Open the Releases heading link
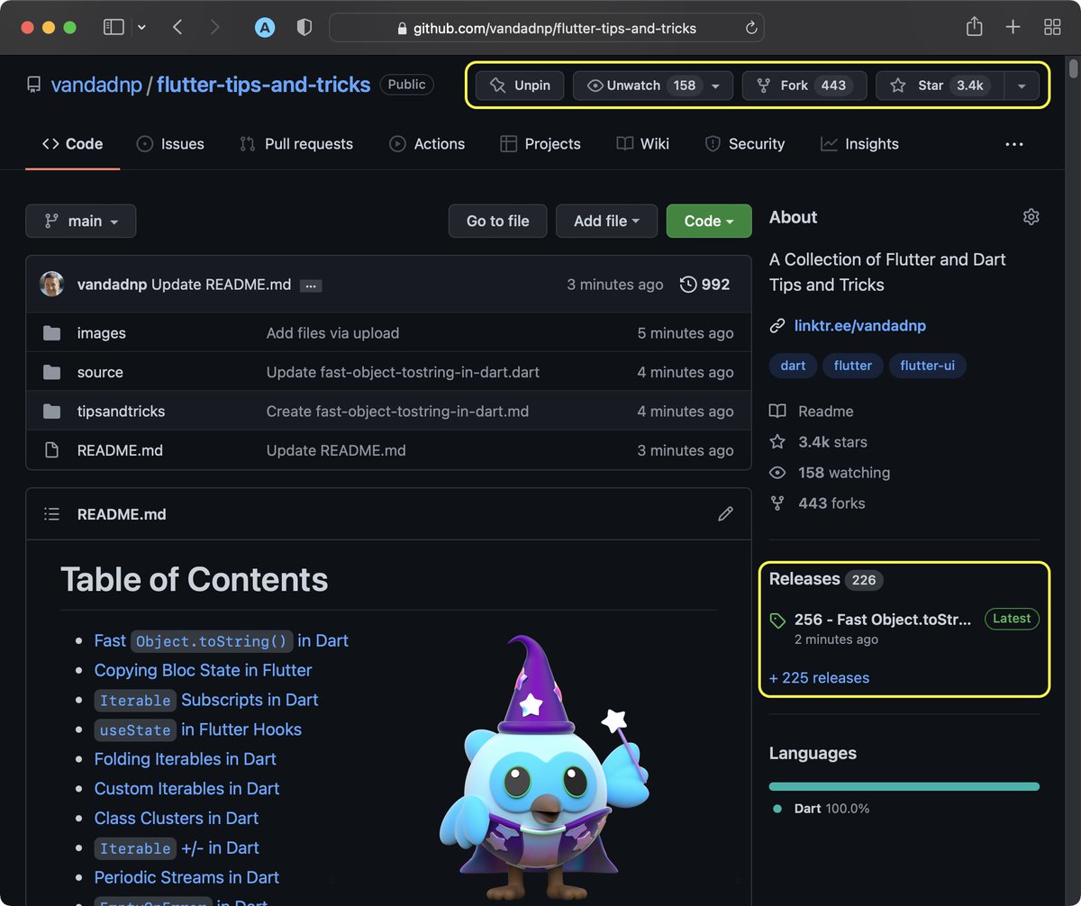The image size is (1081, 906). 804,579
